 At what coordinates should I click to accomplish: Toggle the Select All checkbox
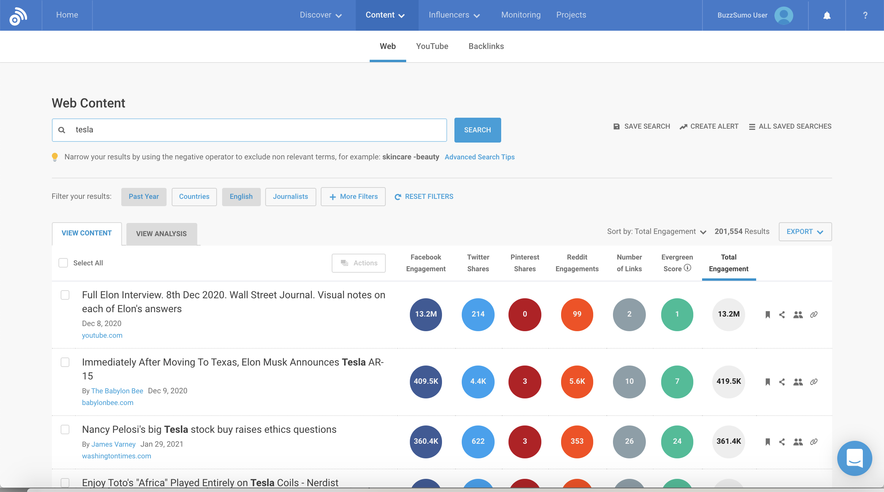click(63, 263)
